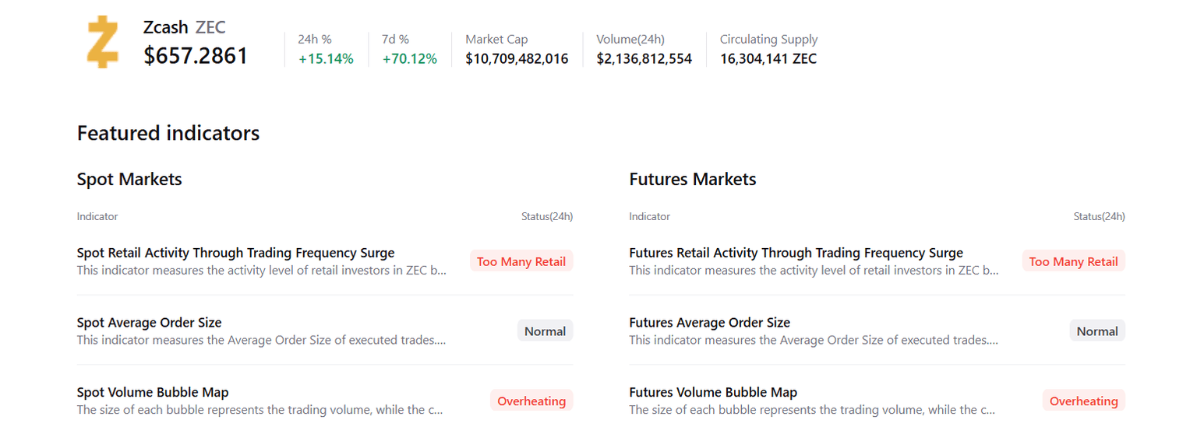Open Spot Retail Activity Through Trading Frequency Surge
This screenshot has height=434, width=1197.
(235, 253)
